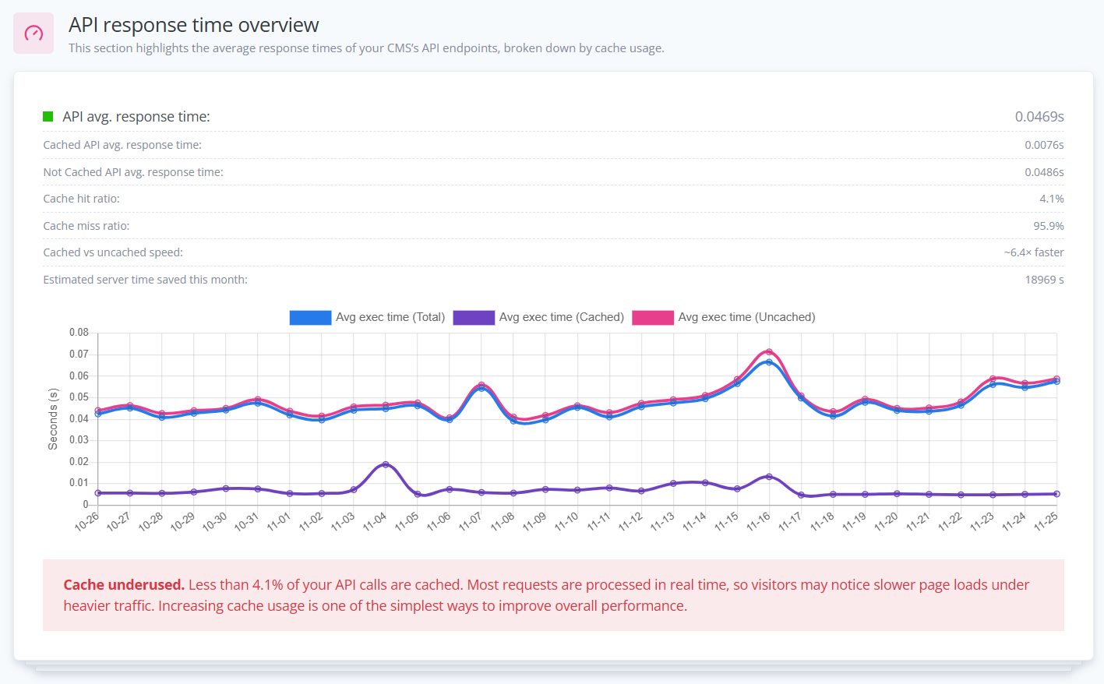This screenshot has height=684, width=1104.
Task: Click the pink speedometer gauge icon
Action: pos(34,33)
